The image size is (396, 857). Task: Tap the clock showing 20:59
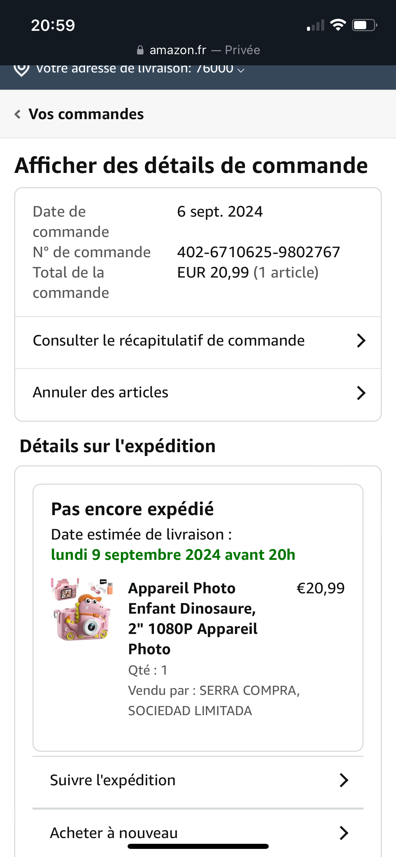coord(53,25)
